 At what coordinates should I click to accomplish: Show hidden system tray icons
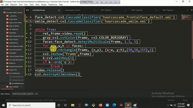[x=168, y=105]
